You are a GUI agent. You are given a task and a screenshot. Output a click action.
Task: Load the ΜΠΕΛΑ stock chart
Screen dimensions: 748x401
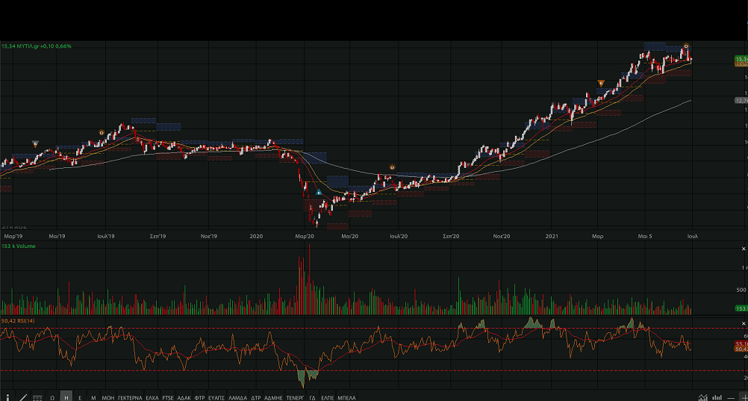coord(347,397)
